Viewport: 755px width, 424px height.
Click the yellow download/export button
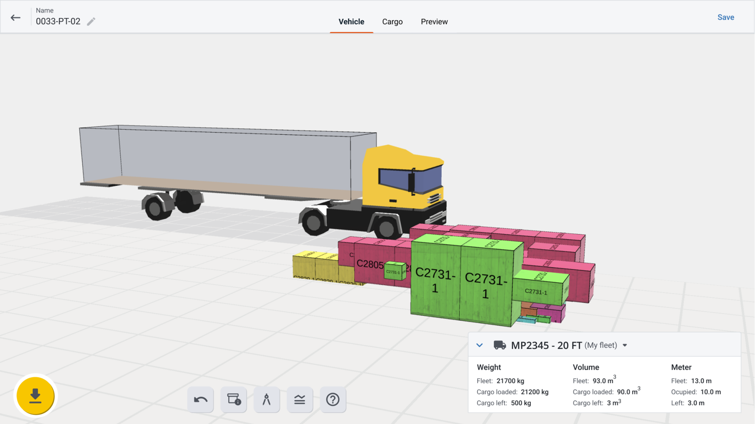(35, 395)
